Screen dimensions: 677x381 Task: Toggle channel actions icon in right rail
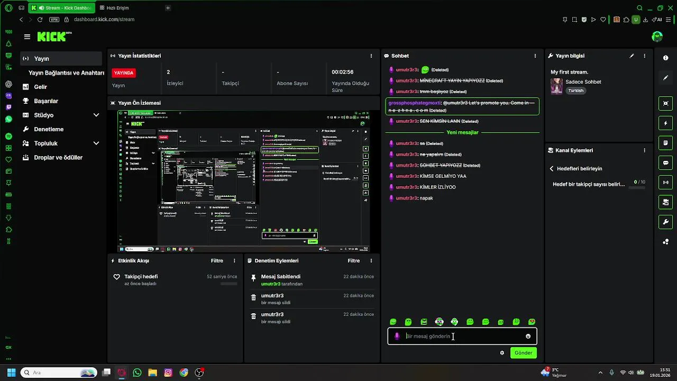[x=665, y=202]
